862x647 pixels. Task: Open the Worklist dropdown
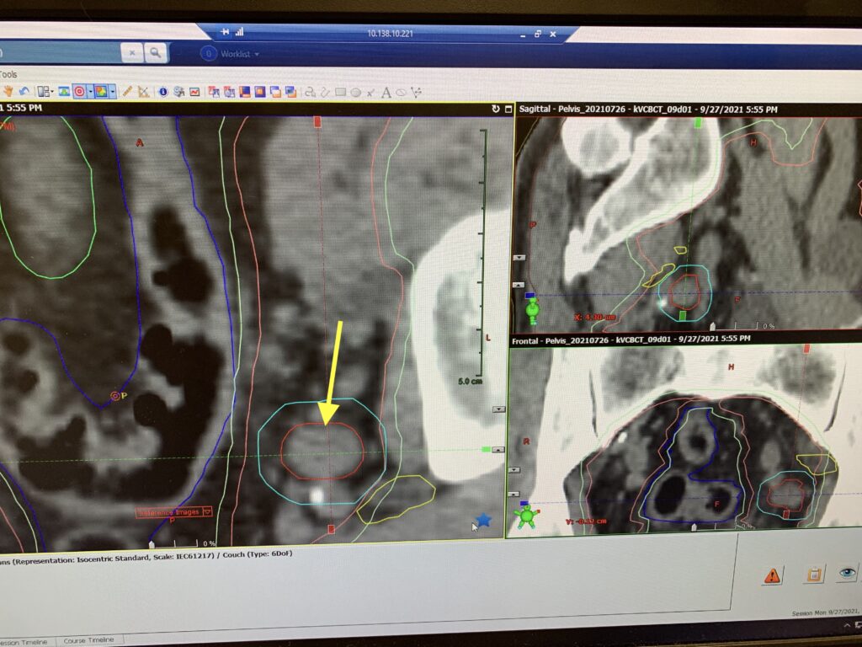[257, 55]
